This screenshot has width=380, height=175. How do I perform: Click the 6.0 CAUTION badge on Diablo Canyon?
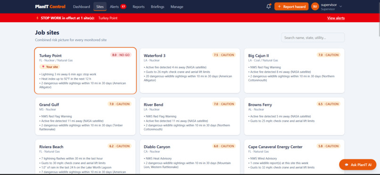[x=224, y=146]
